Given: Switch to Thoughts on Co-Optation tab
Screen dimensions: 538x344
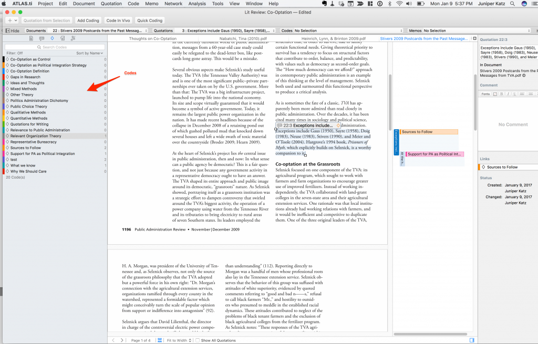Looking at the screenshot, I should click(153, 38).
